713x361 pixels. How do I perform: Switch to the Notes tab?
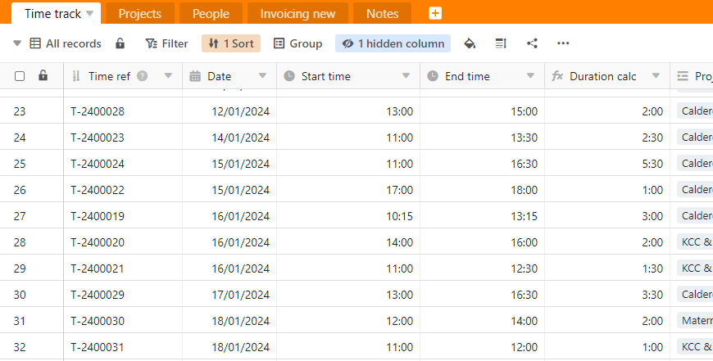pos(383,14)
